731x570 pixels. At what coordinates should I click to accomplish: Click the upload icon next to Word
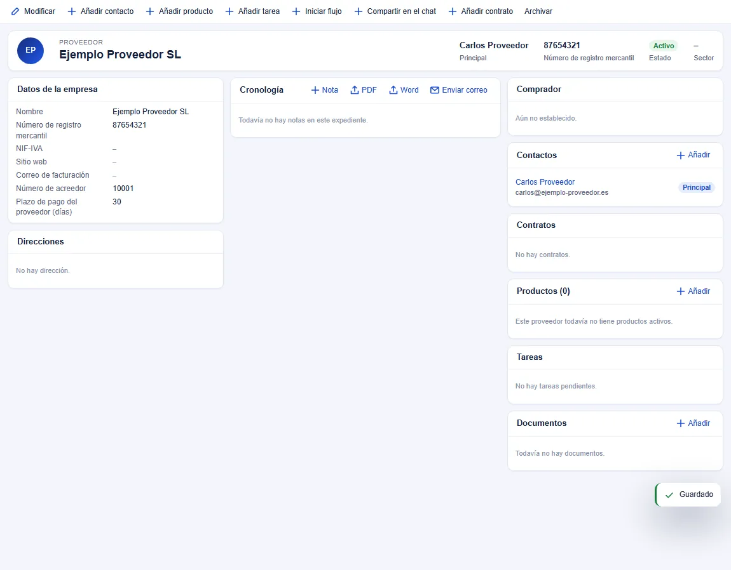click(393, 90)
